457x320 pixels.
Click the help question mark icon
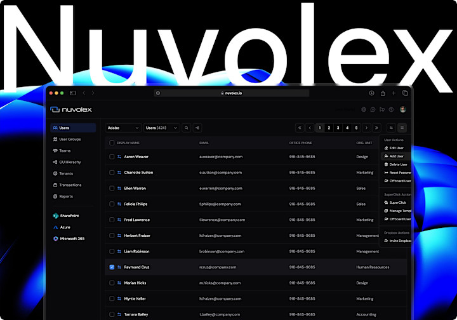point(391,110)
